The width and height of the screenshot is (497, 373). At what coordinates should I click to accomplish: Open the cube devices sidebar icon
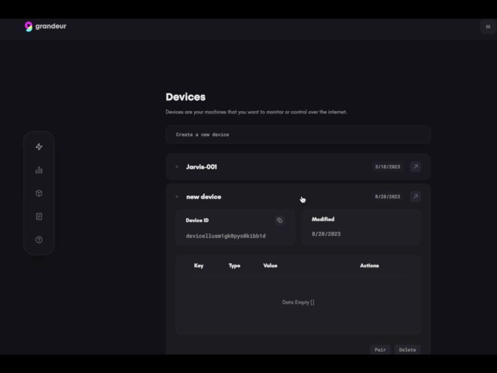(x=39, y=193)
